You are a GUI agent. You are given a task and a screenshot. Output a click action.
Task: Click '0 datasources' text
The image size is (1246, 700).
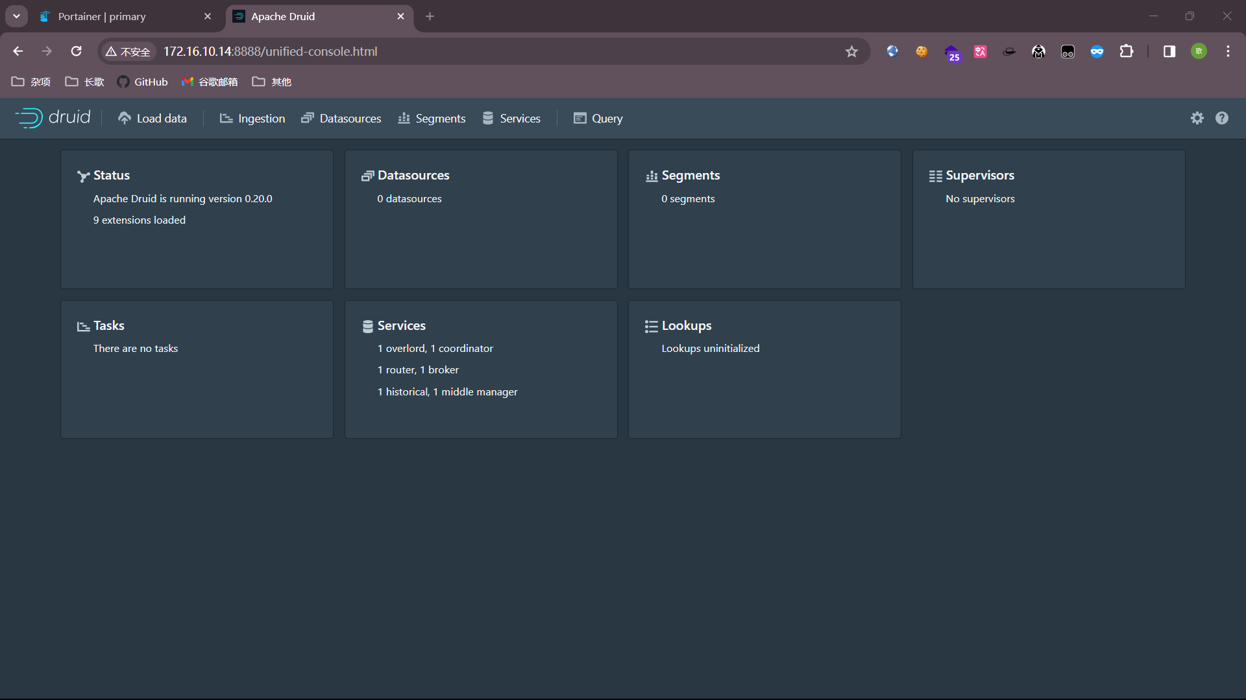tap(409, 198)
